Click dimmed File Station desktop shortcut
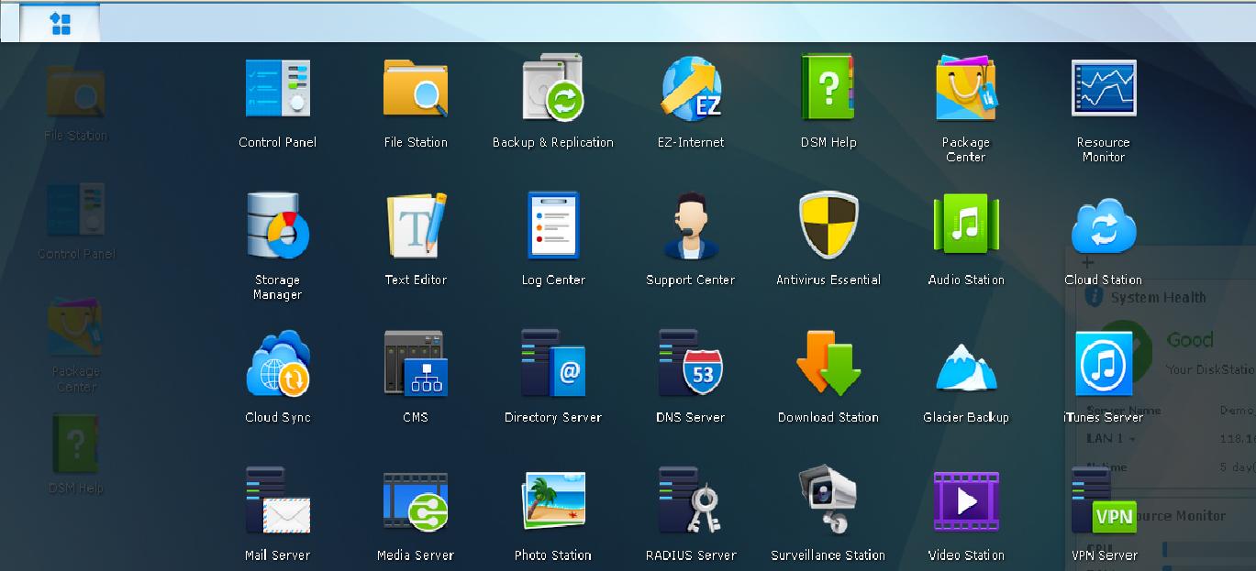1256x571 pixels. (x=76, y=103)
